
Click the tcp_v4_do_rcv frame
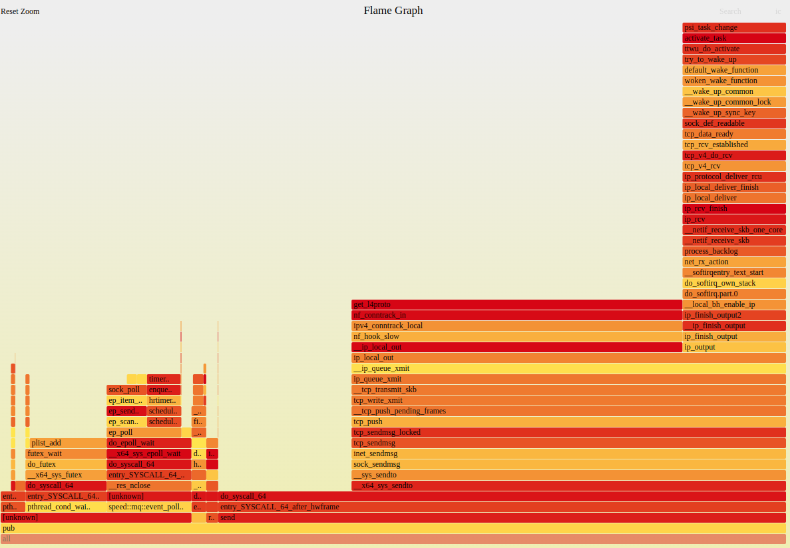pyautogui.click(x=733, y=155)
